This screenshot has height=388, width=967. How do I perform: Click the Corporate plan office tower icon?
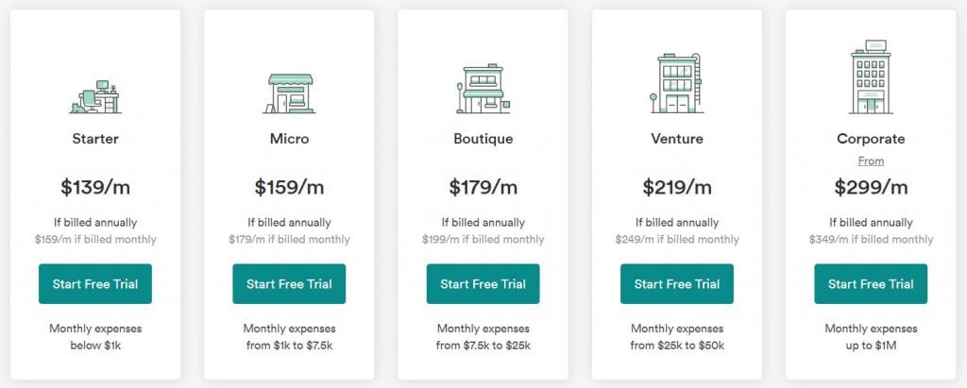point(870,77)
